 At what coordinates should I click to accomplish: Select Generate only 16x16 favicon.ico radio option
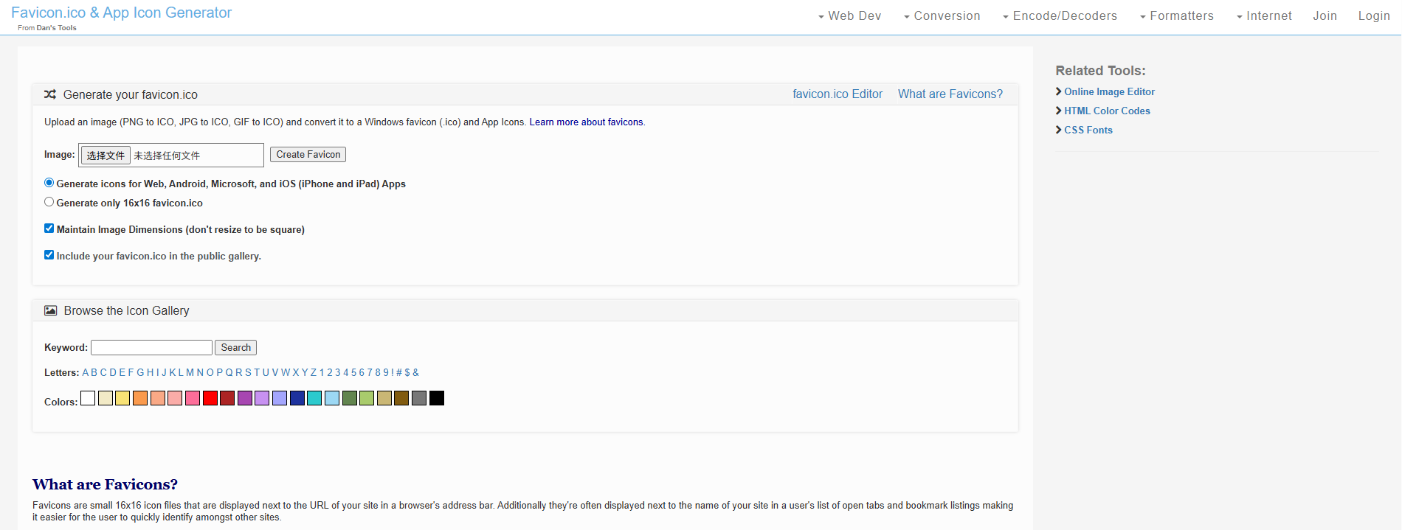click(x=49, y=202)
